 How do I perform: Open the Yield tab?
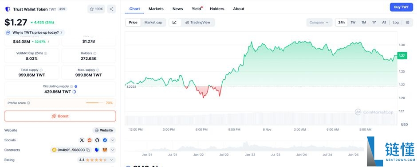[x=197, y=9]
